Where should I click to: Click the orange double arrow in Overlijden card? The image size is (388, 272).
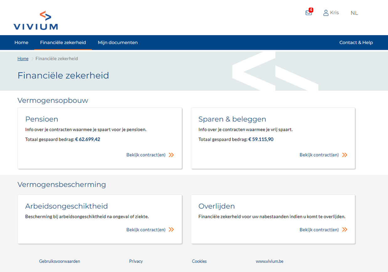pyautogui.click(x=345, y=230)
